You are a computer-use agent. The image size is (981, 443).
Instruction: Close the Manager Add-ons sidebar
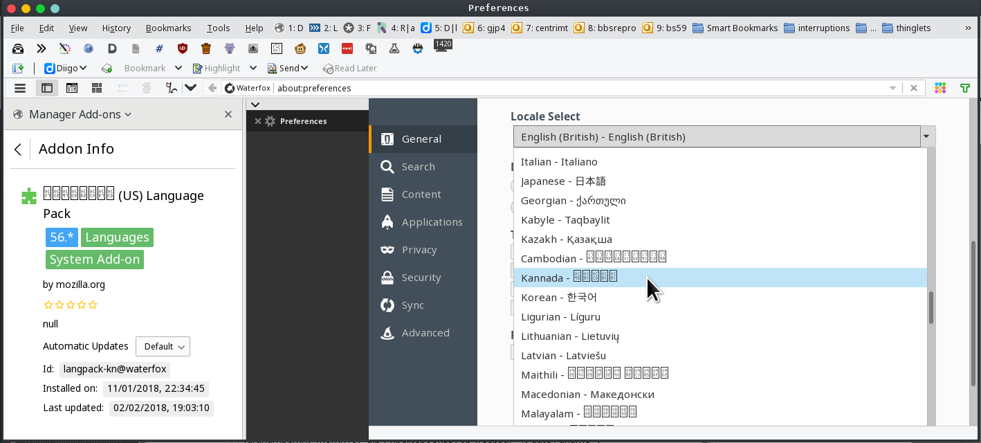point(228,114)
